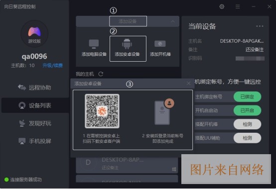This screenshot has height=189, width=276.
Task: Click the game edition avatar icon
Action: (34, 33)
